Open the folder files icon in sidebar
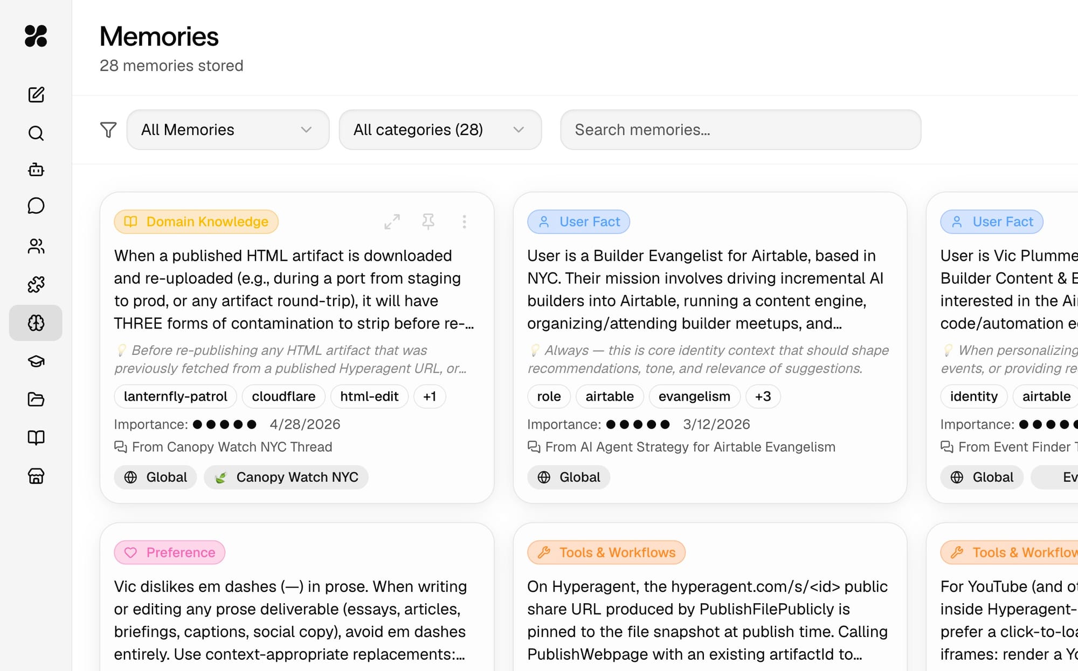The height and width of the screenshot is (671, 1078). click(x=36, y=399)
